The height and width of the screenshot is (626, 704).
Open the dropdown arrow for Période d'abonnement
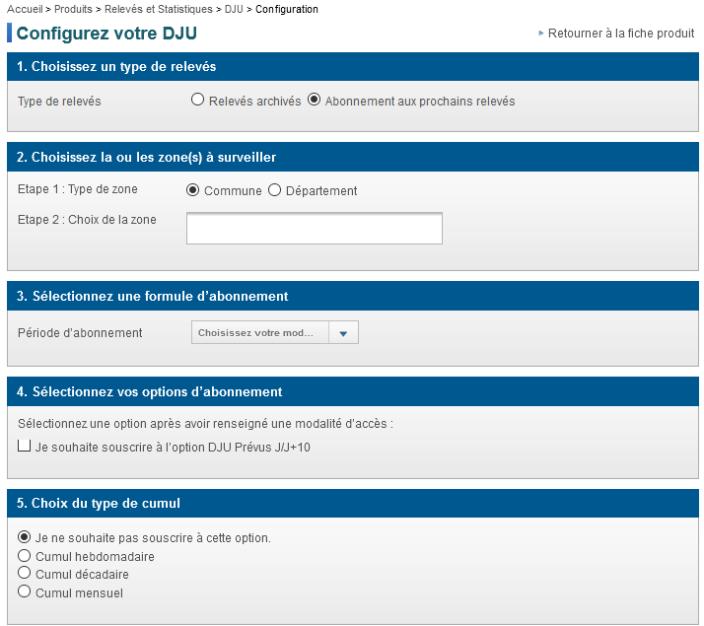(x=343, y=333)
